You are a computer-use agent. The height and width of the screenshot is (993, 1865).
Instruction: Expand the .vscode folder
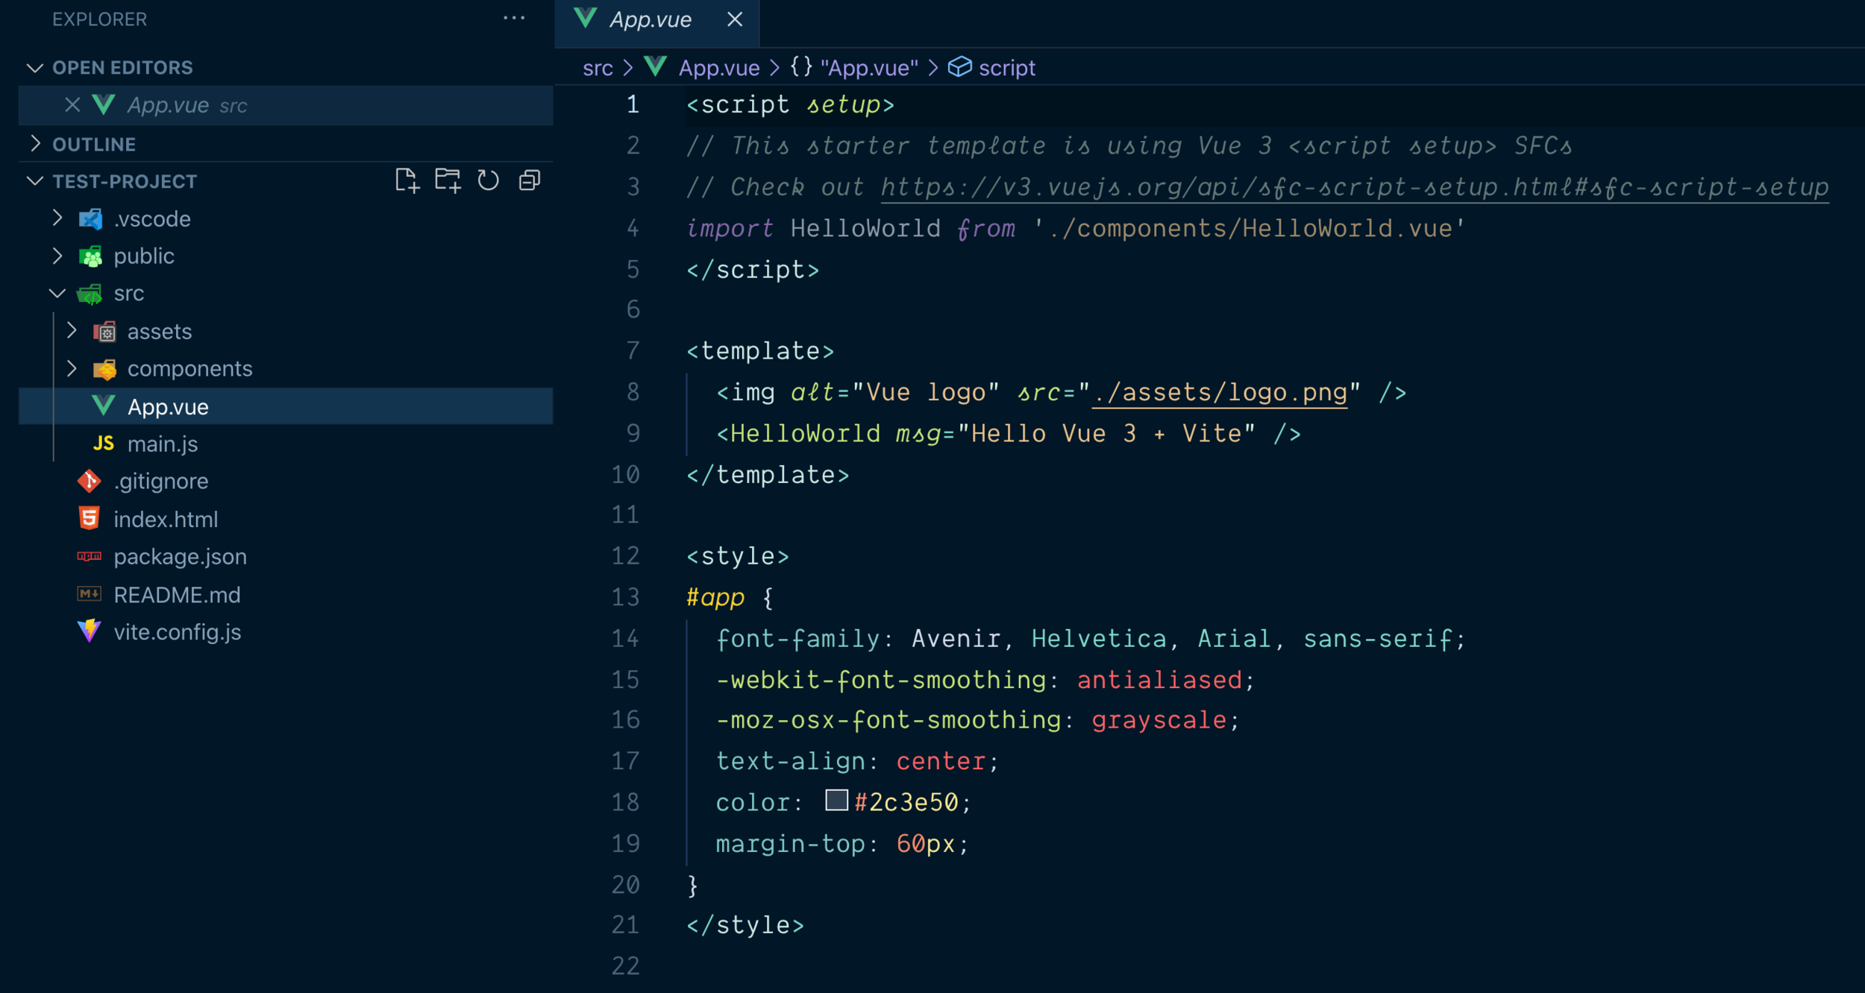57,218
